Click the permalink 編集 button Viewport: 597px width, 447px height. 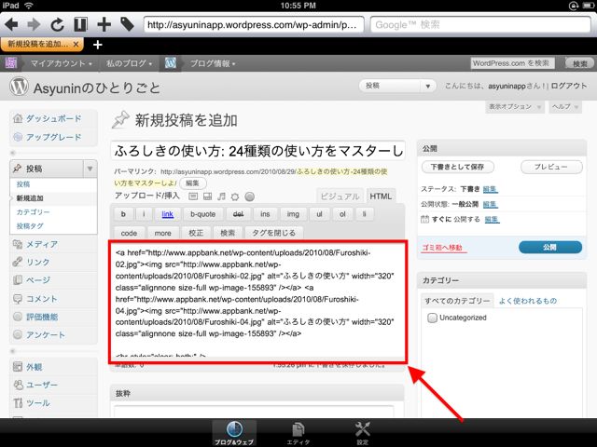click(x=193, y=183)
